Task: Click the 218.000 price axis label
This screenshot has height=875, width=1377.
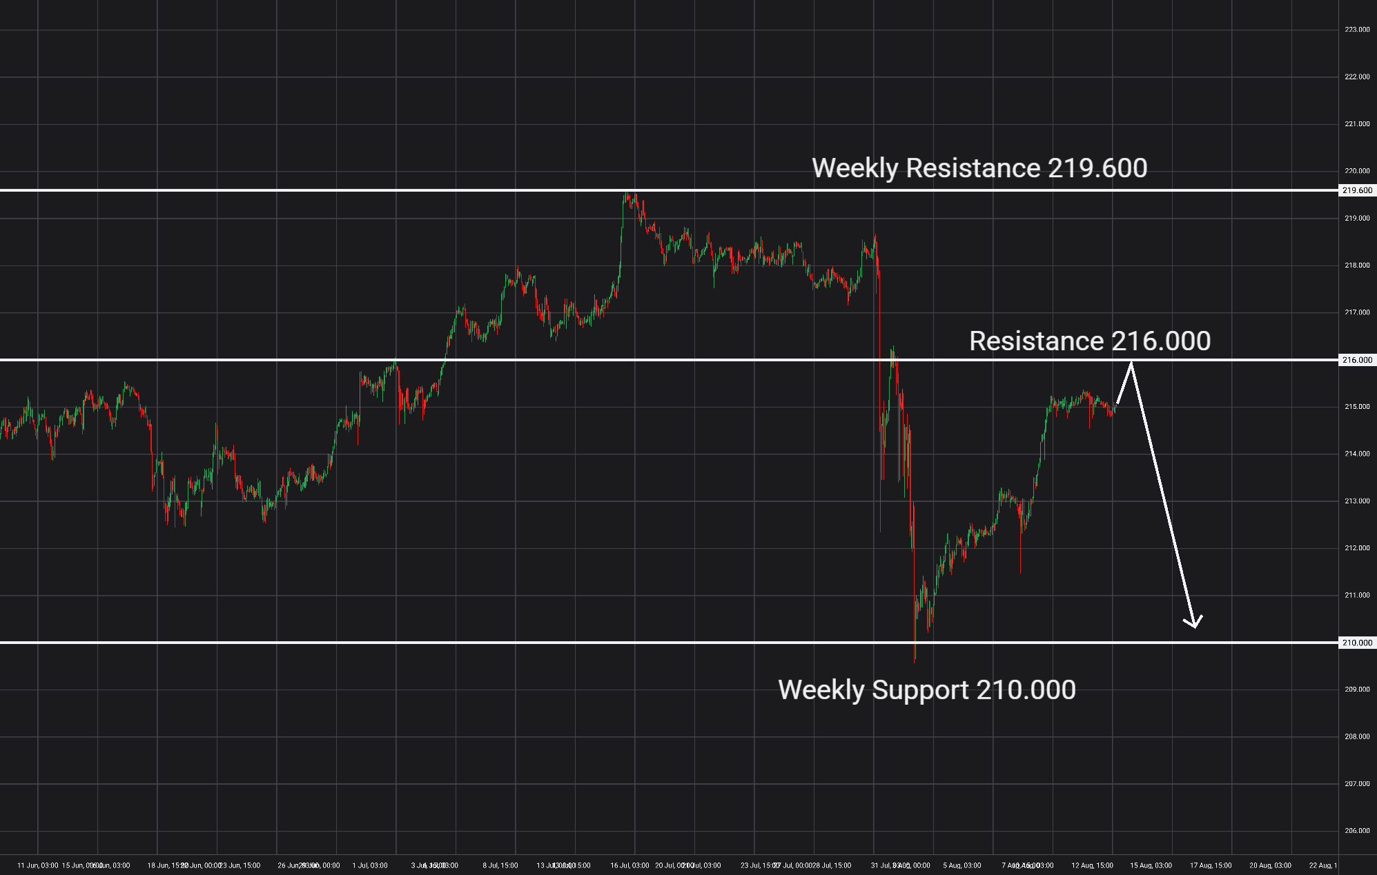Action: (1357, 265)
